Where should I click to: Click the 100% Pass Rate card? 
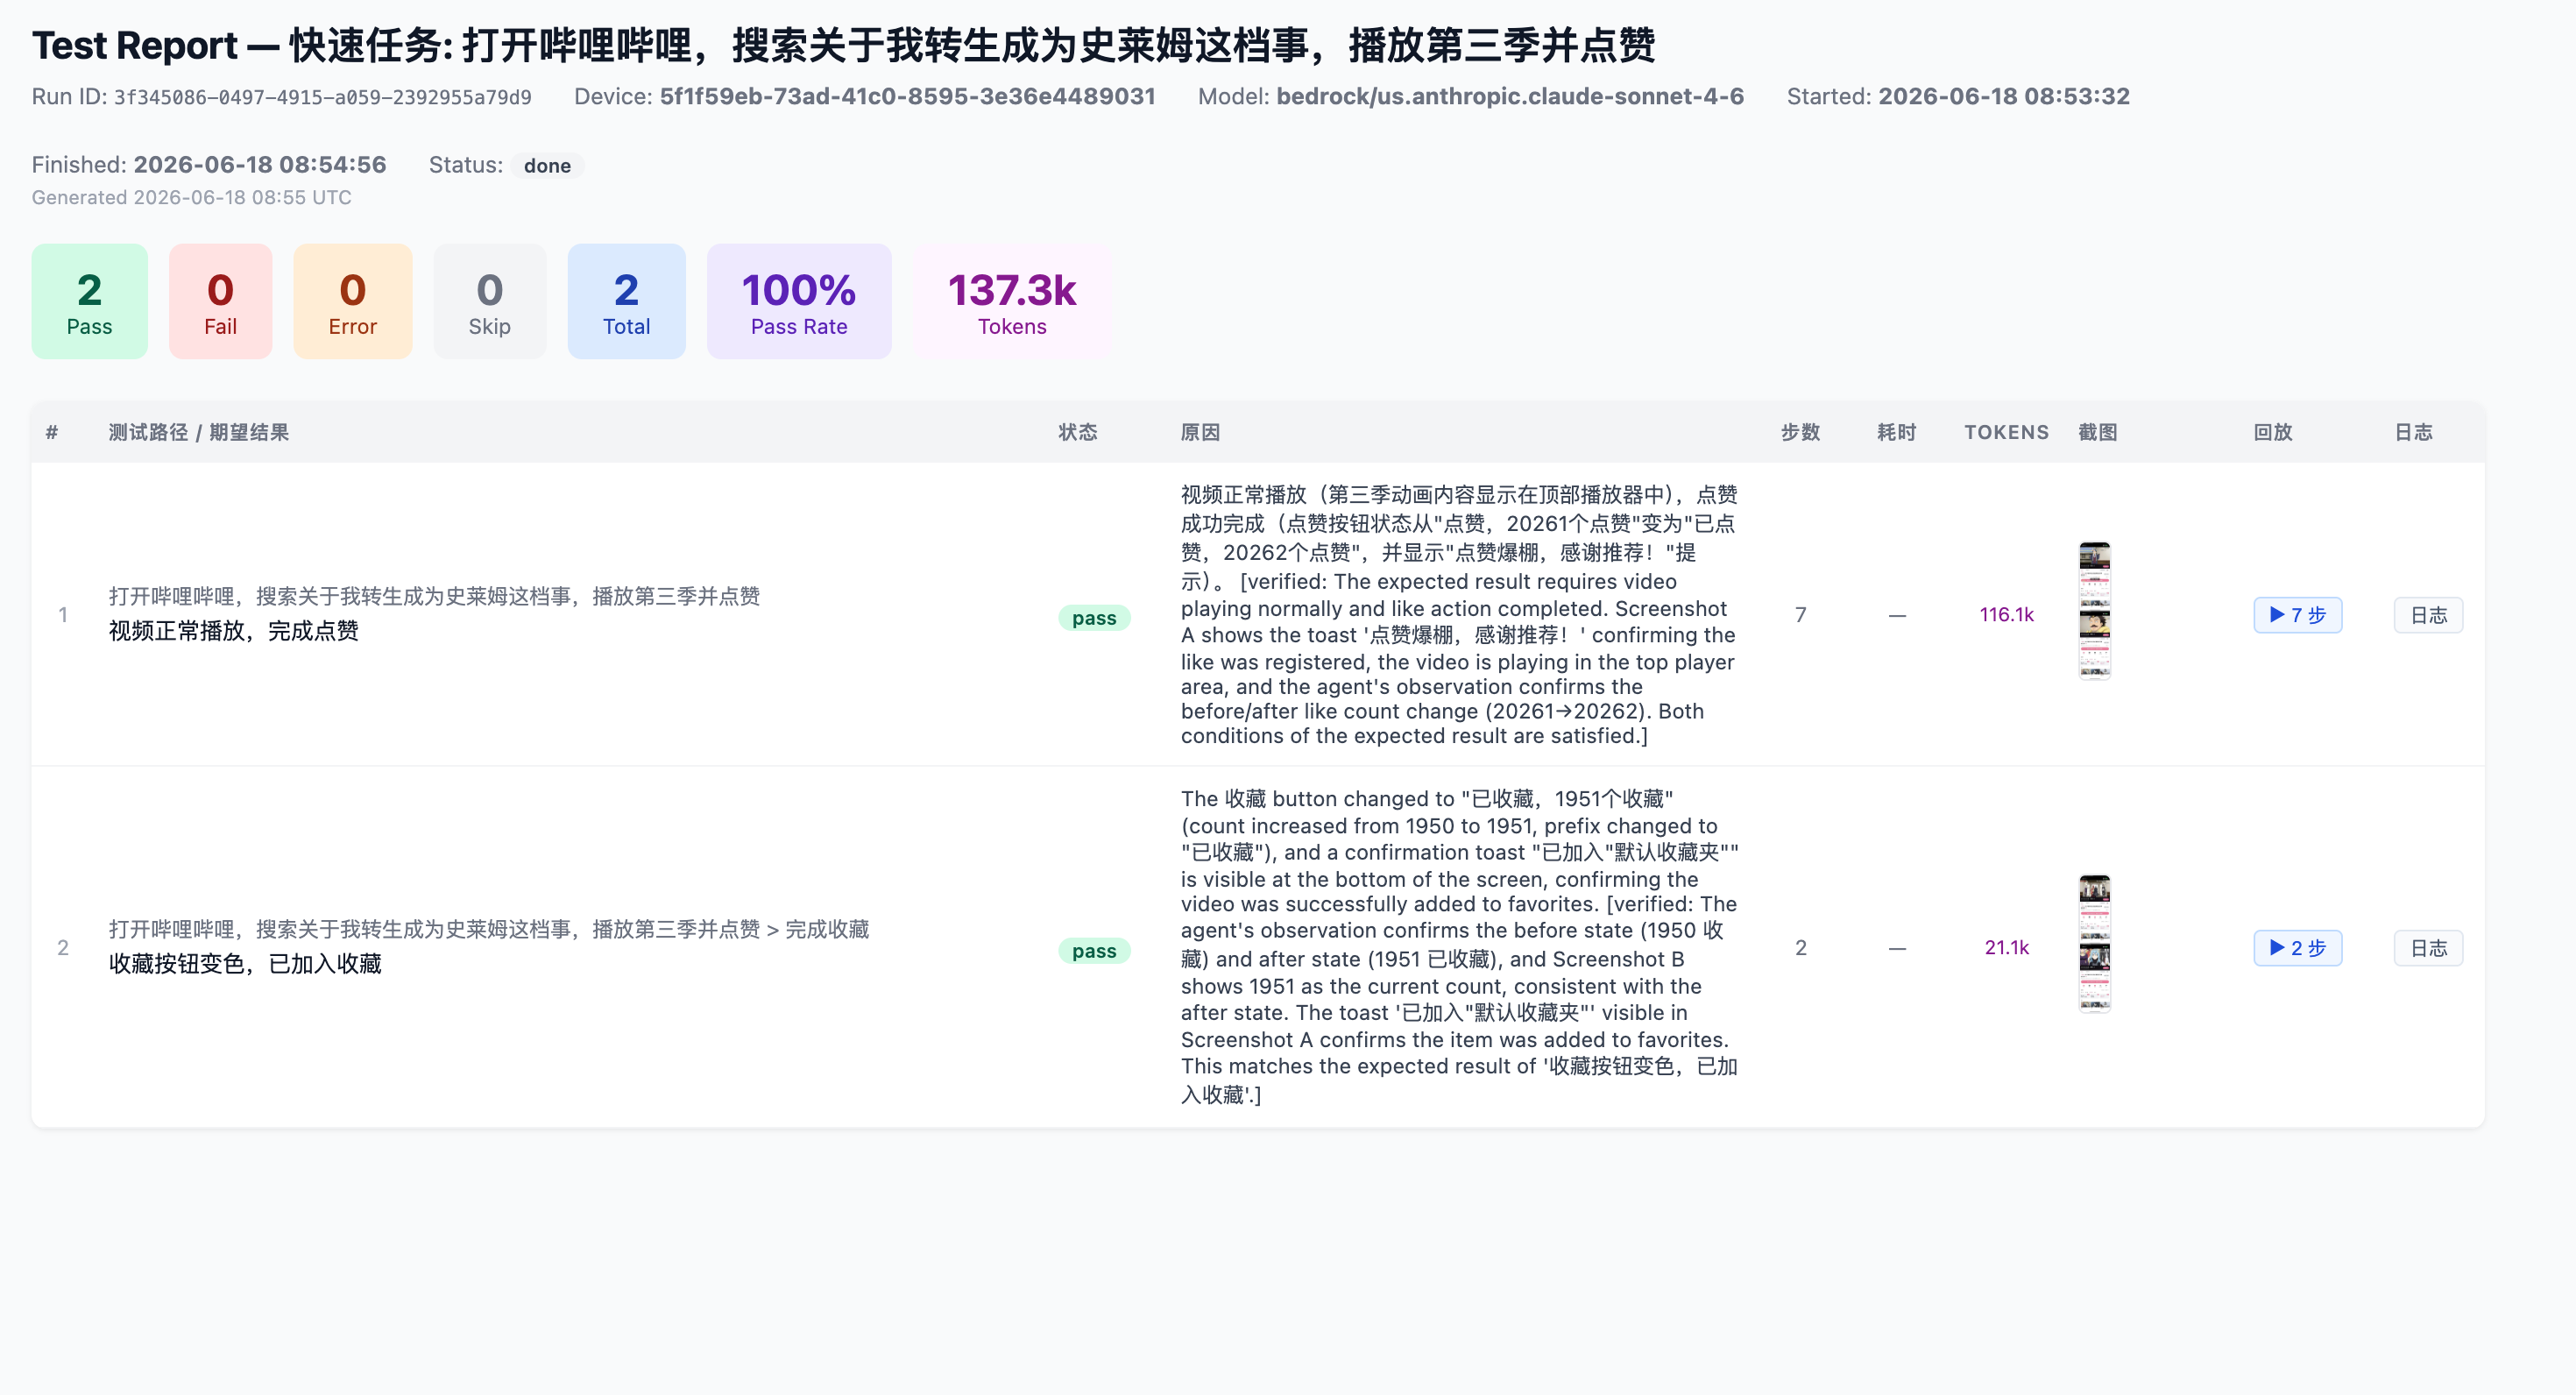point(798,301)
